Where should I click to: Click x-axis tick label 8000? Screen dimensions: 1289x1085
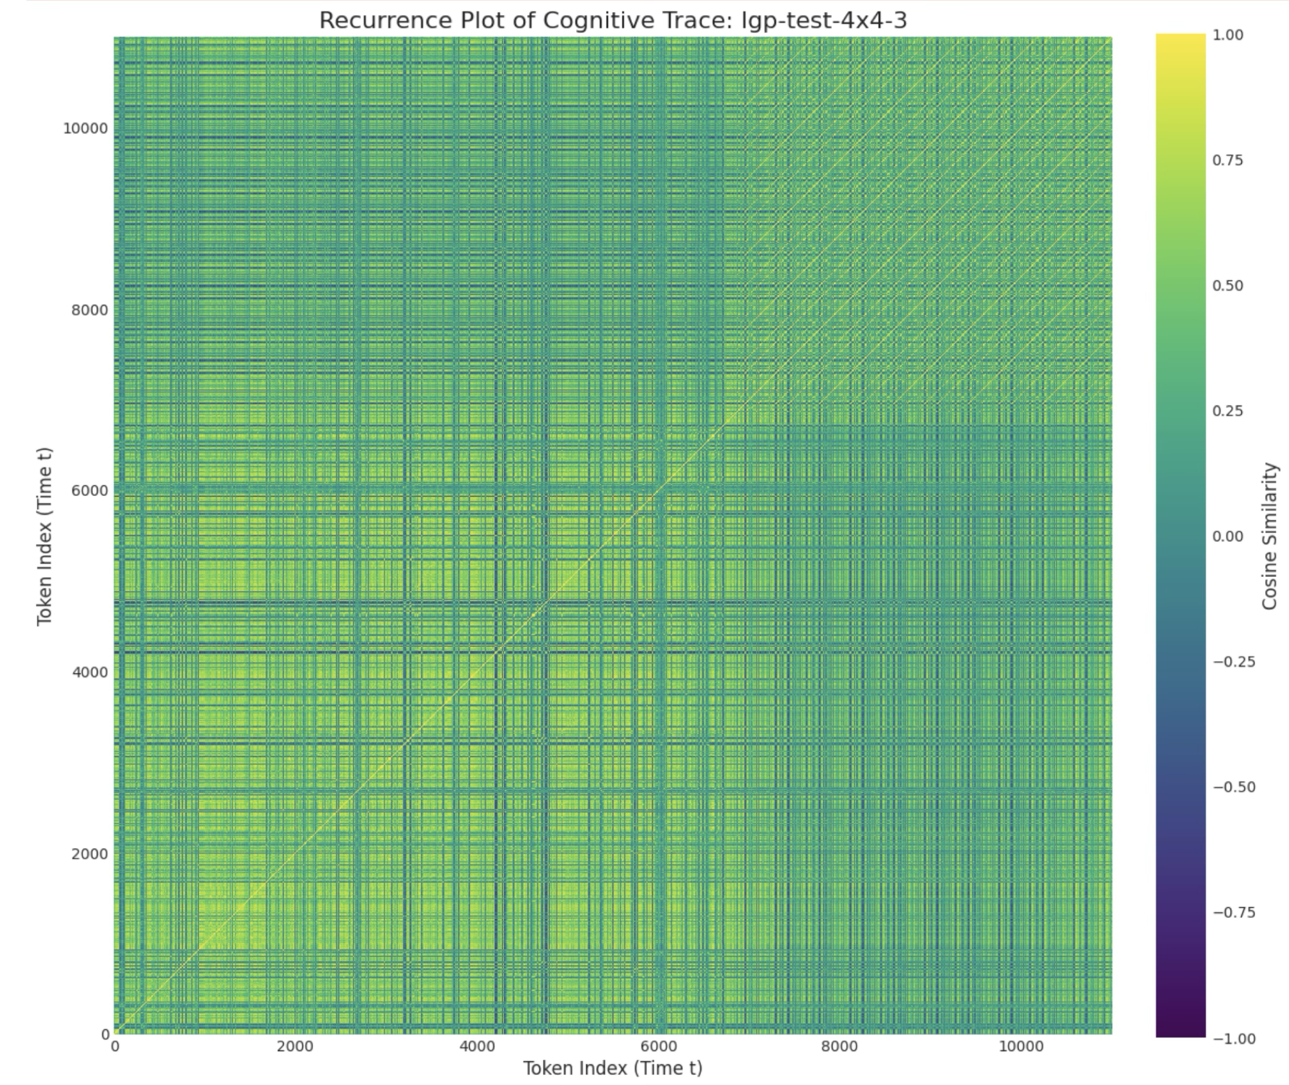click(x=840, y=1047)
